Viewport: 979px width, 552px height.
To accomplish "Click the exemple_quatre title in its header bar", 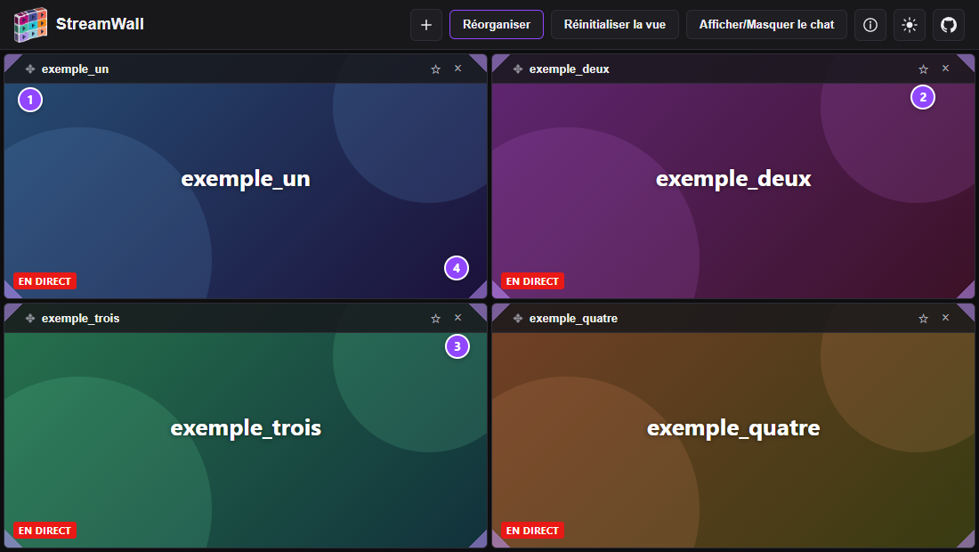I will pos(573,319).
